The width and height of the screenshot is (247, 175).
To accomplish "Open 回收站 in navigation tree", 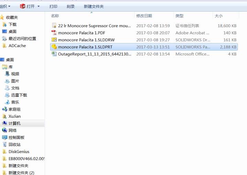I will pos(14,145).
